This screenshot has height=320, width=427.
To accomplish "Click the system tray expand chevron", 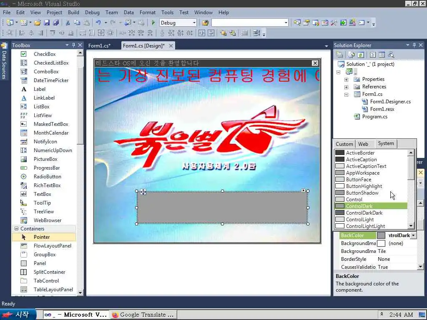I will 382,314.
